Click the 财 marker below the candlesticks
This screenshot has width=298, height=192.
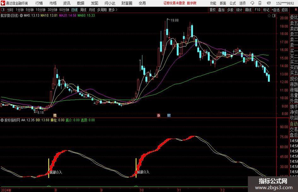(x=169, y=115)
